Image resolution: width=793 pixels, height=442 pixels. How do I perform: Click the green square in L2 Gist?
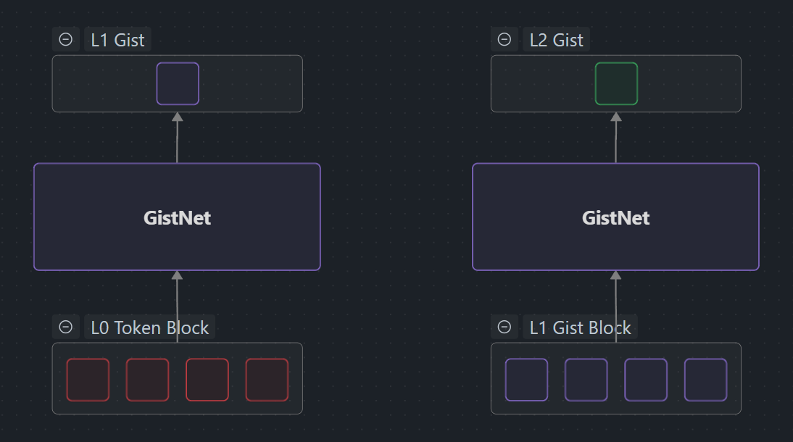click(x=616, y=83)
